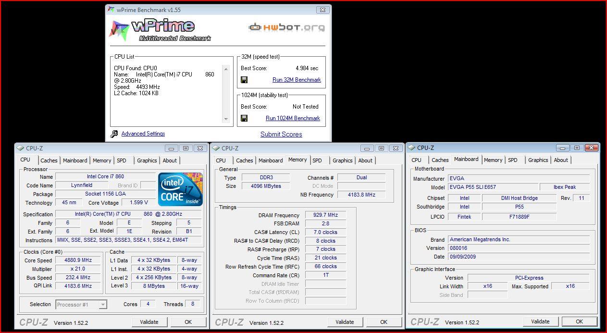Viewport: 607px width, 333px height.
Task: Click the NB Frequency value 4183.8 MHz
Action: pos(361,195)
